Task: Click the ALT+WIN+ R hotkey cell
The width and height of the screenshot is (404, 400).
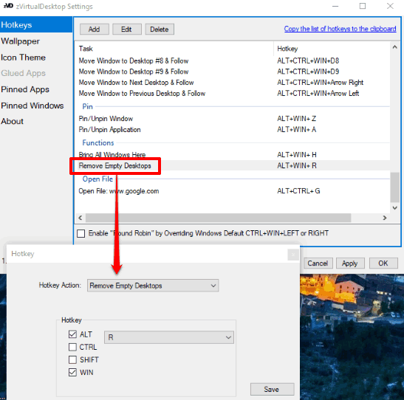Action: click(x=297, y=165)
